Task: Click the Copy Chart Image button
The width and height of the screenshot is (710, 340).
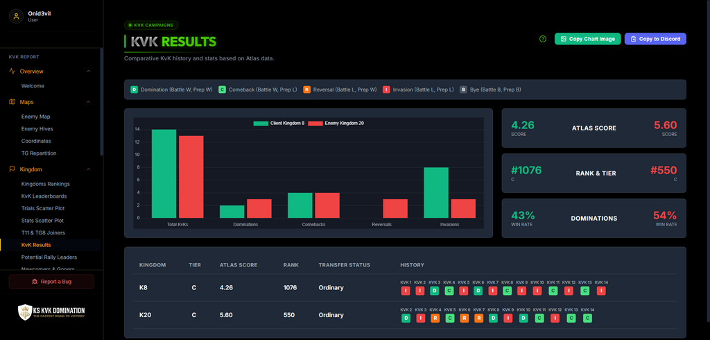Action: (x=588, y=39)
